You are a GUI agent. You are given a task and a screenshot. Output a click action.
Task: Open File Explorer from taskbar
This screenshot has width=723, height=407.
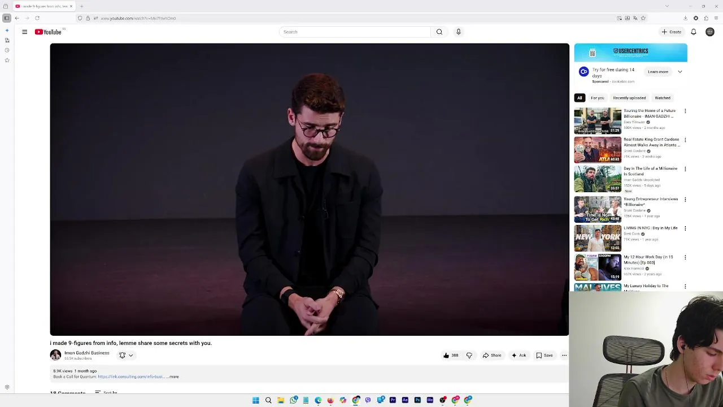pos(281,400)
